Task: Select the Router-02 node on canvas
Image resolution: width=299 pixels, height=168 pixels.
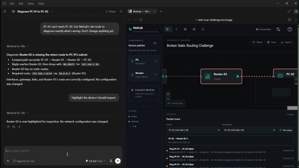Action: pyautogui.click(x=221, y=76)
